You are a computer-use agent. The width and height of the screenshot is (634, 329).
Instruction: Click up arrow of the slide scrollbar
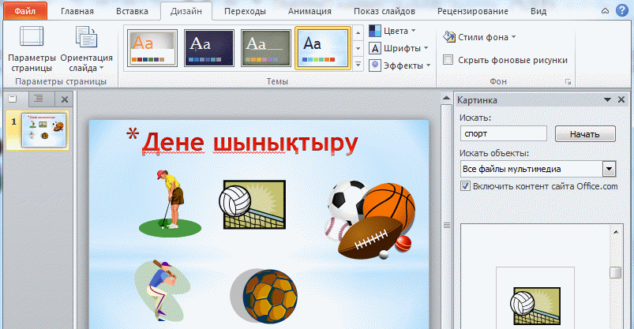click(446, 98)
